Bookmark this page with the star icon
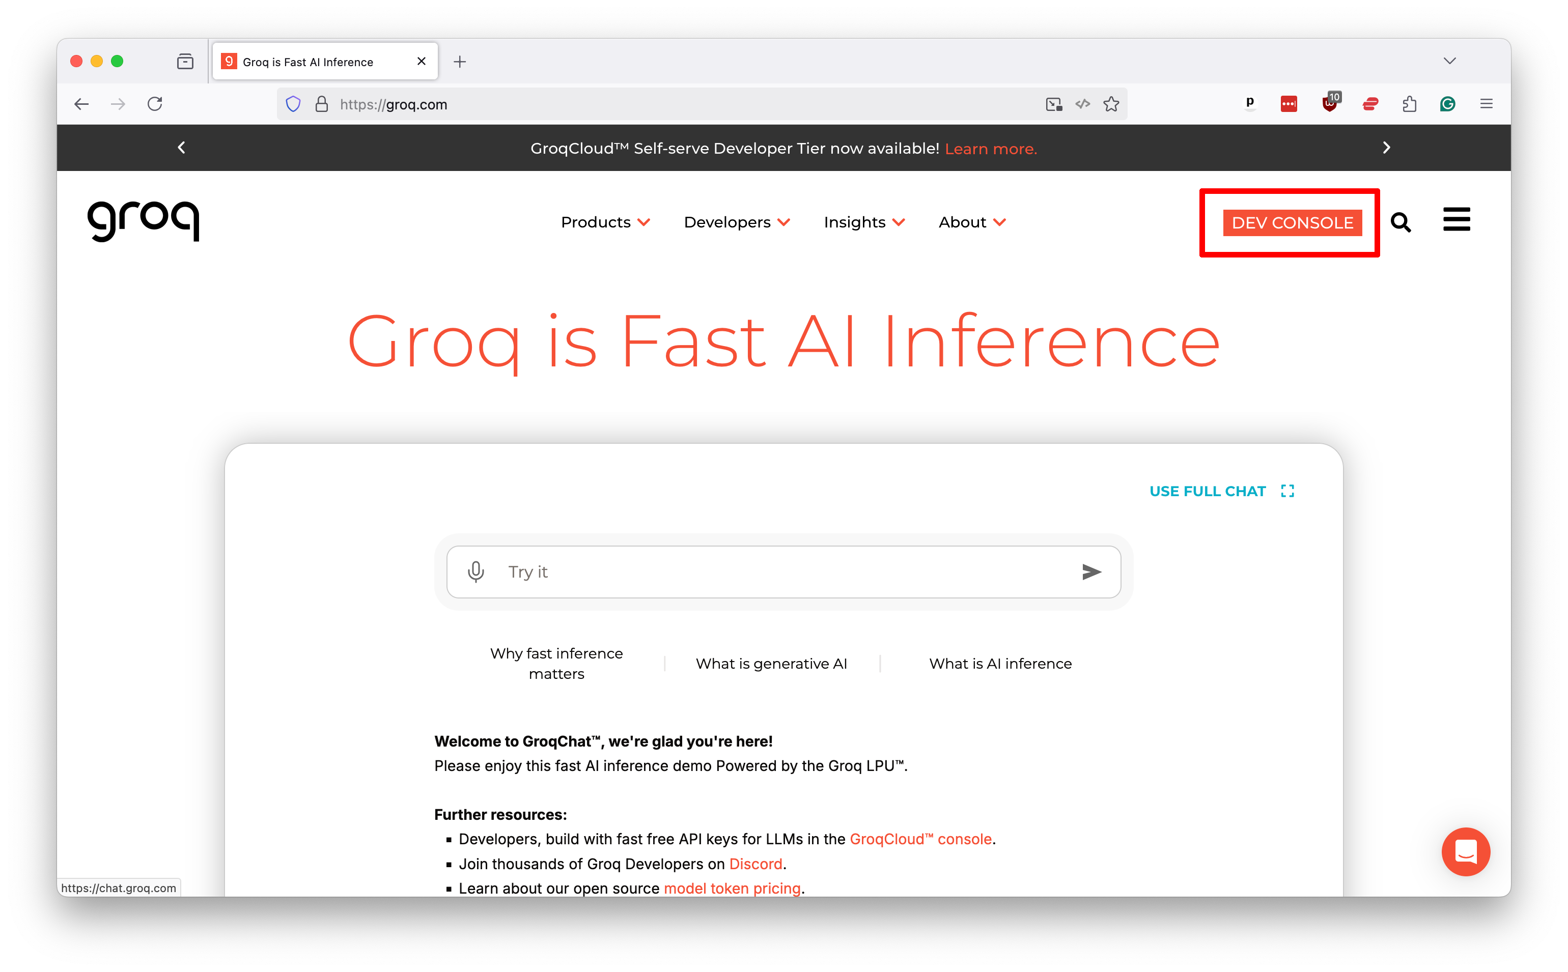This screenshot has width=1568, height=972. (1111, 104)
